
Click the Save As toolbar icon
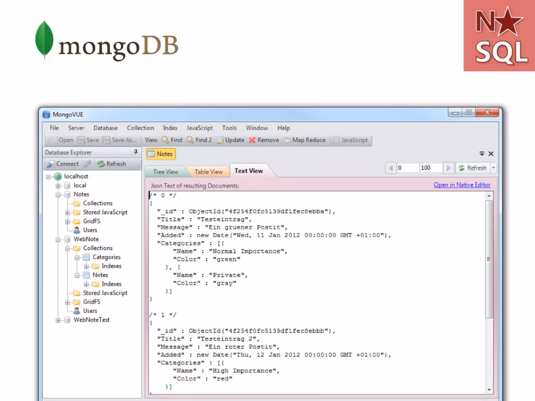[107, 140]
